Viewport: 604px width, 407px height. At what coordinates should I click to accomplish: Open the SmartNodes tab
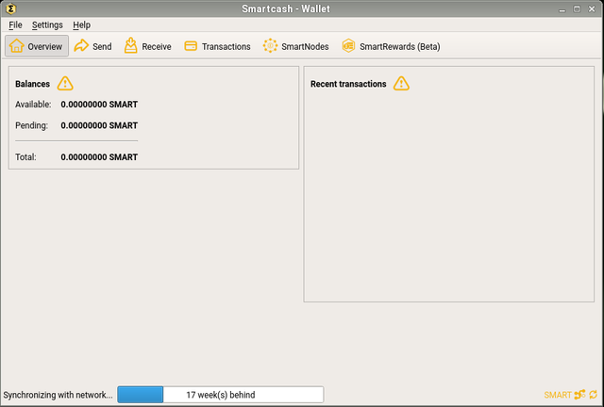click(x=295, y=46)
